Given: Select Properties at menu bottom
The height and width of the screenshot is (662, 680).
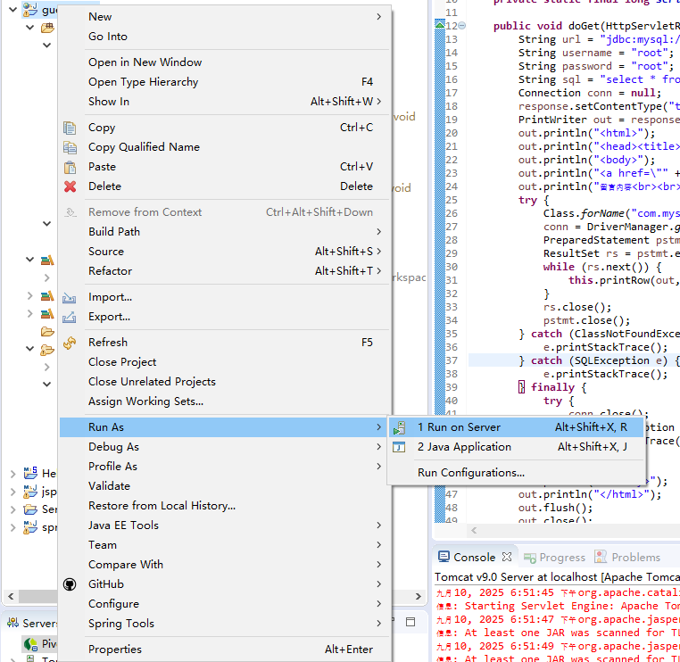Looking at the screenshot, I should (225, 650).
